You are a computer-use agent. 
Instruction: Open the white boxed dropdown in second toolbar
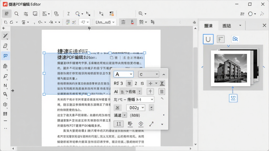pos(84,22)
